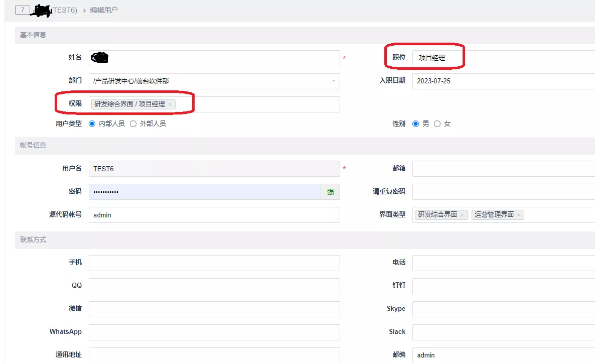This screenshot has width=595, height=363.
Task: Choose 男 as gender
Action: tap(415, 124)
